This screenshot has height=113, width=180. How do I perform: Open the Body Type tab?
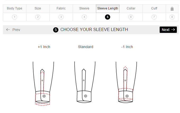[15, 8]
